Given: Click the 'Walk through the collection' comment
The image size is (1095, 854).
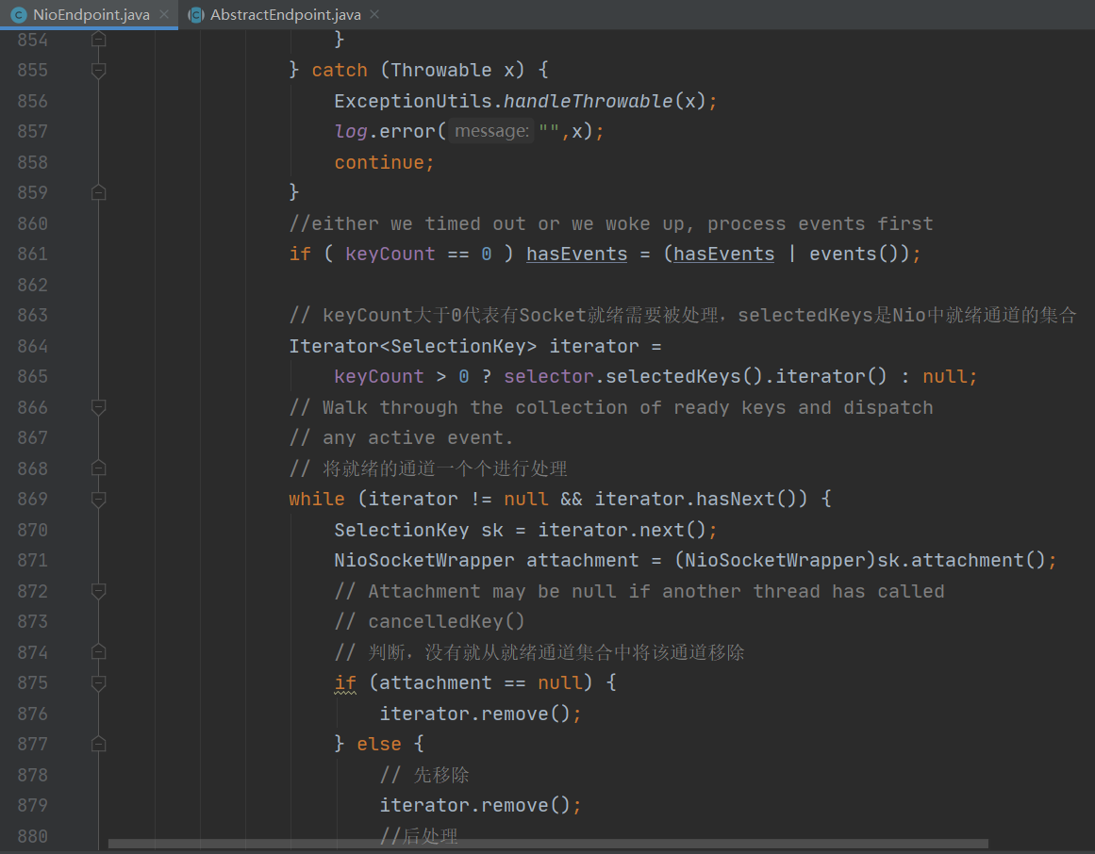Looking at the screenshot, I should (611, 407).
